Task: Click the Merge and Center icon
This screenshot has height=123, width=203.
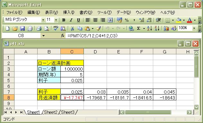Action: point(110,20)
